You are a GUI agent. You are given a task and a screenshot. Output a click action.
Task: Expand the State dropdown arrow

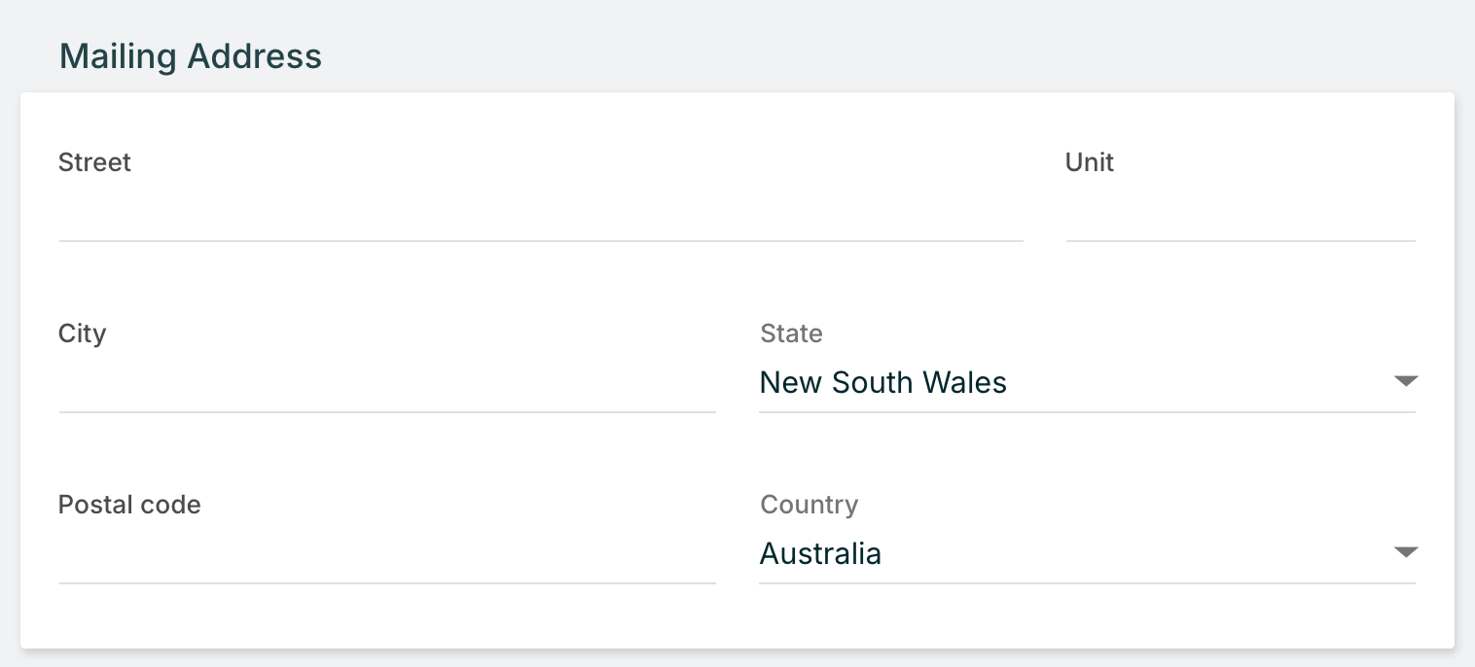point(1405,381)
